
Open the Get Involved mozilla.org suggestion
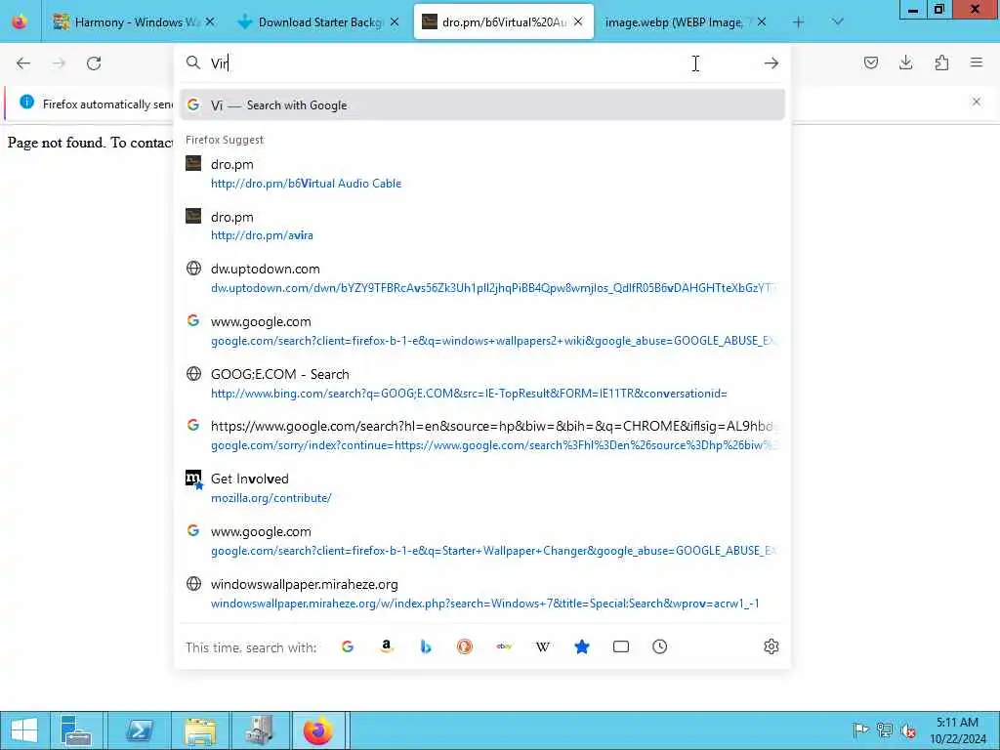[482, 488]
